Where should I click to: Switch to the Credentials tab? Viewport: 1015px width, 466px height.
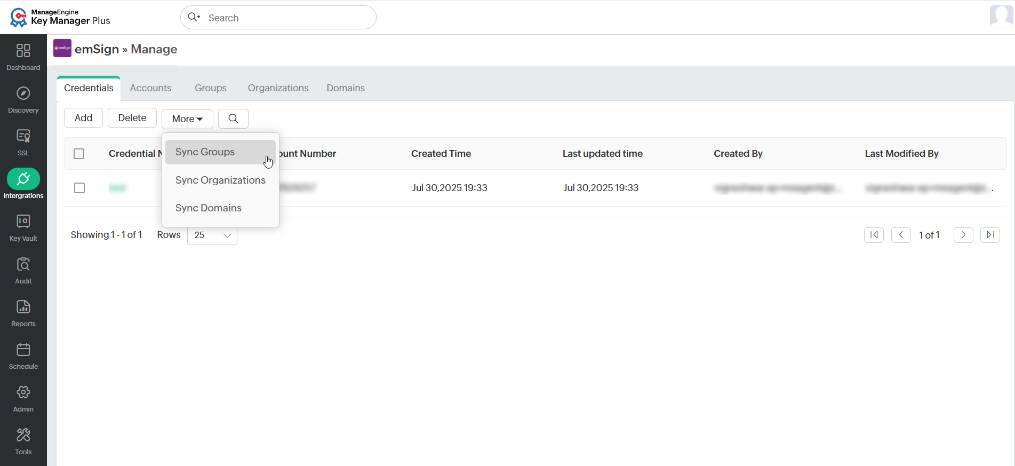point(89,88)
